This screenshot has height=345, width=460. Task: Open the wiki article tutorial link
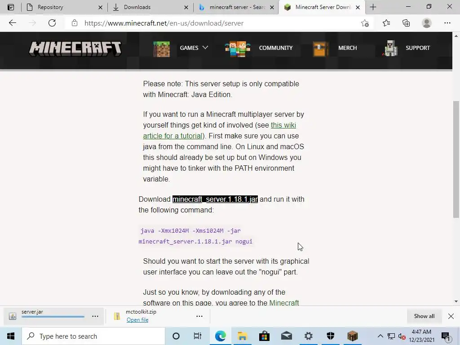[x=219, y=131]
